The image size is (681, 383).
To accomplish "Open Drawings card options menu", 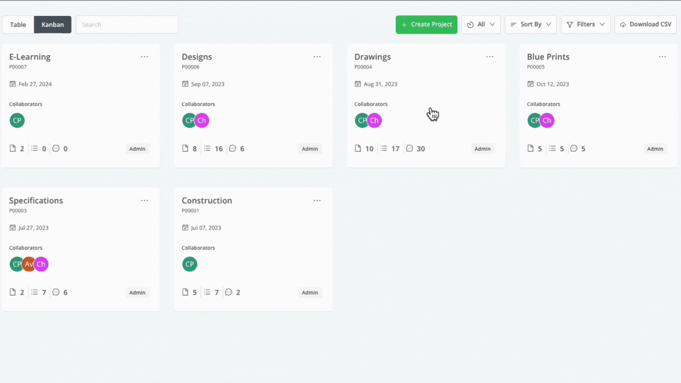I will point(489,57).
